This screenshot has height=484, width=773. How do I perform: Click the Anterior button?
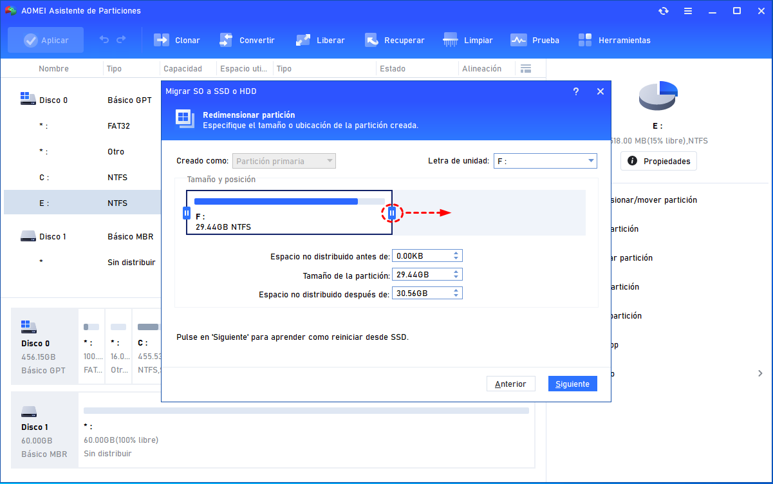510,384
